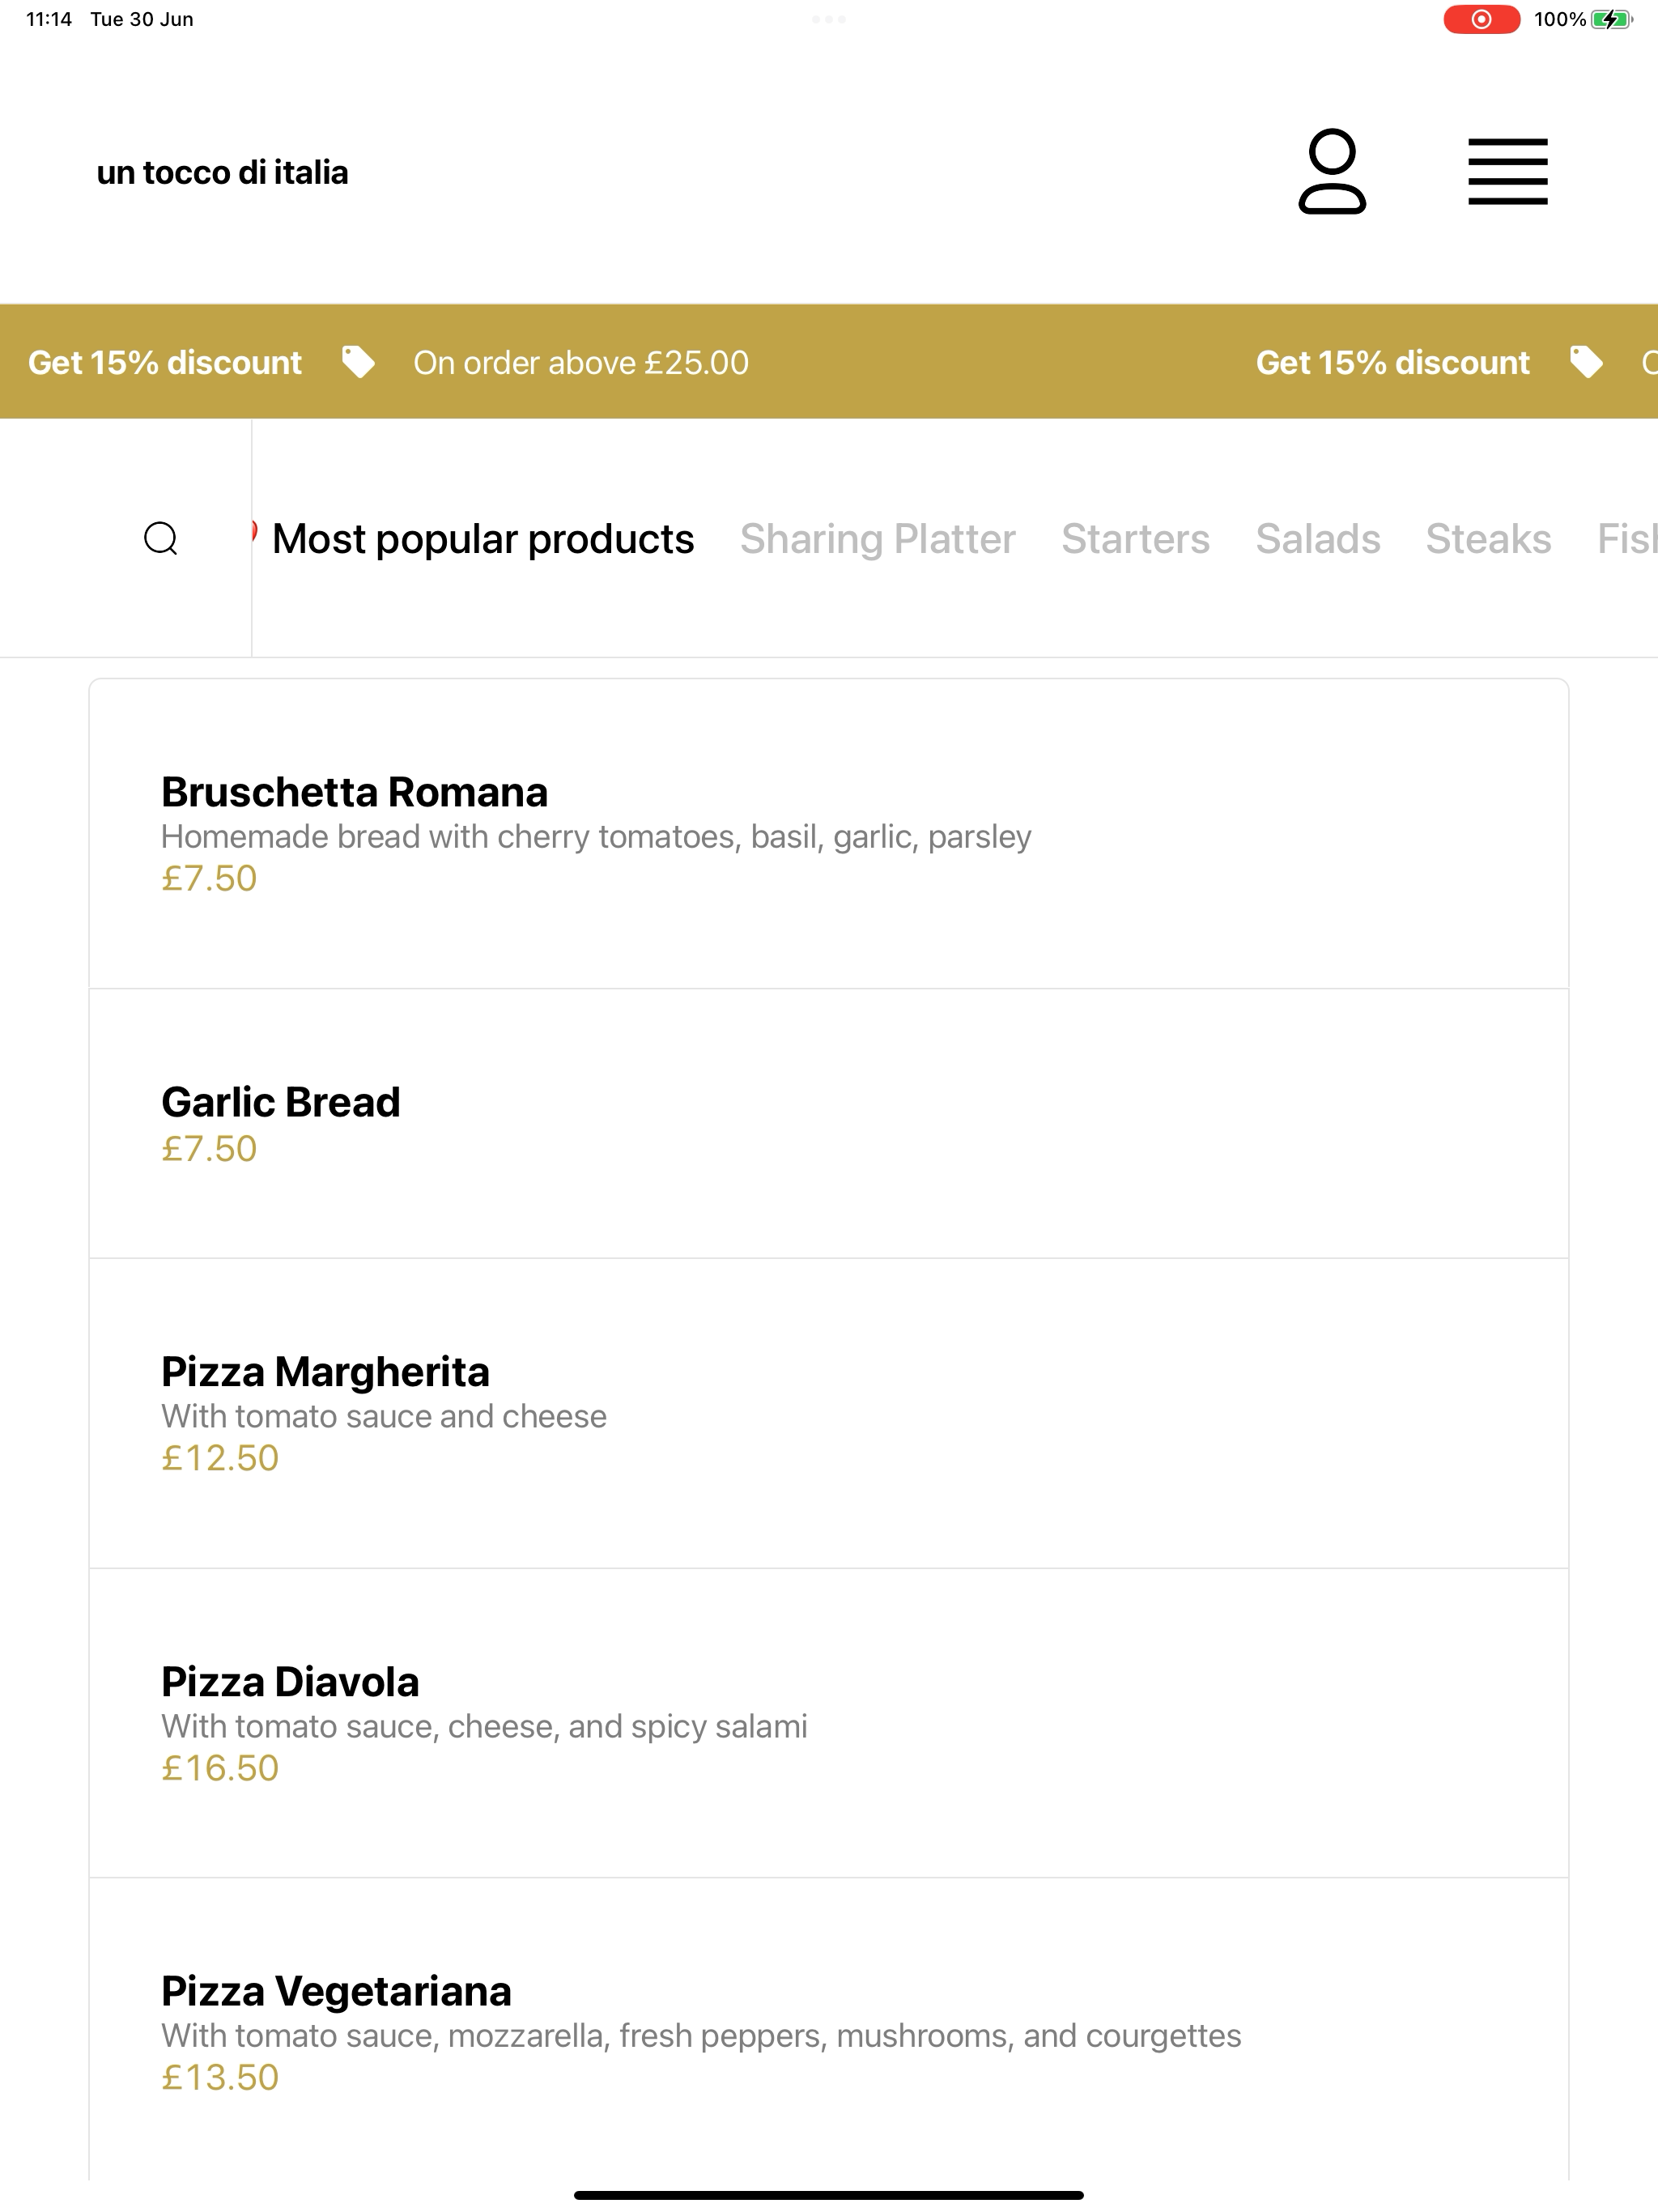Go to un tocco di italia home
Viewport: 1658px width, 2212px height.
tap(223, 172)
